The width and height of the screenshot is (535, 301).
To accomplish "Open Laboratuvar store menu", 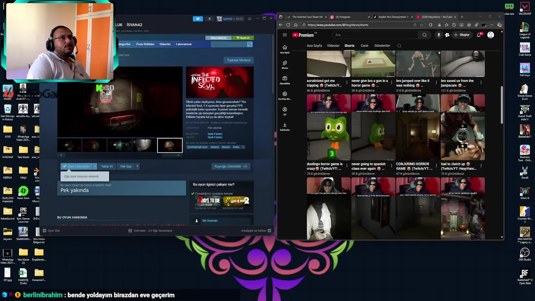I will point(184,44).
